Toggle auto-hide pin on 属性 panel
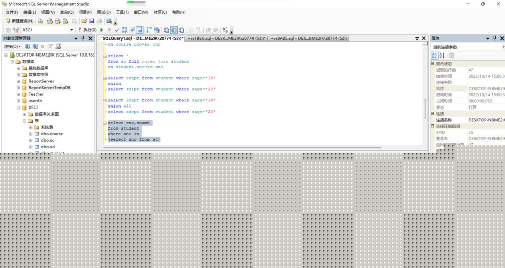Screen dimensions: 505x268 tap(495, 38)
